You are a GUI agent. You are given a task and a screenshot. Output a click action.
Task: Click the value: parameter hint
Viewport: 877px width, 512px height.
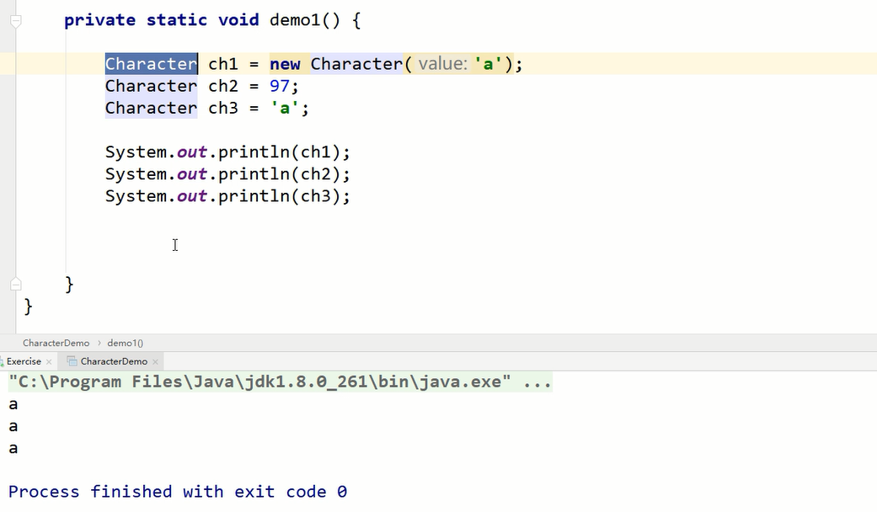[442, 64]
